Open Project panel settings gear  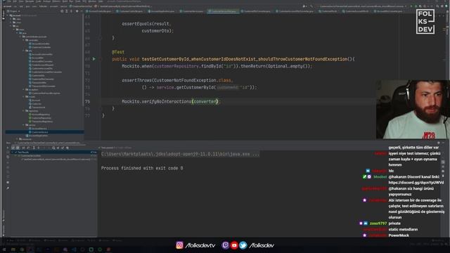77,11
